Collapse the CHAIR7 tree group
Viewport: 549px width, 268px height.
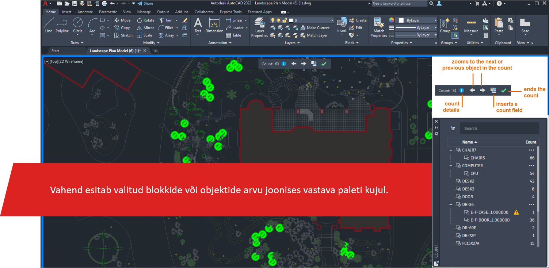451,150
